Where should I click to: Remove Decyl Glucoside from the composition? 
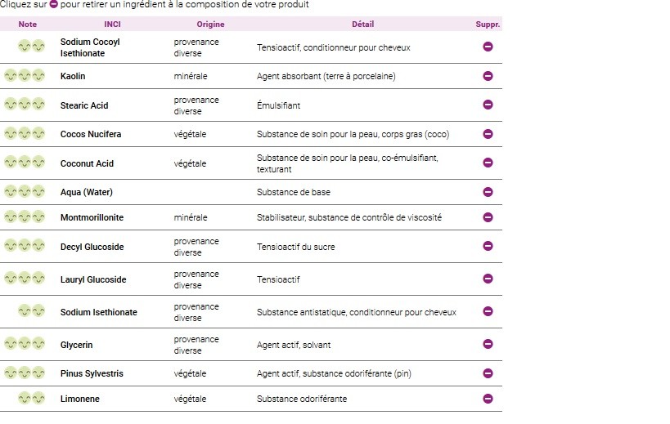tap(488, 246)
